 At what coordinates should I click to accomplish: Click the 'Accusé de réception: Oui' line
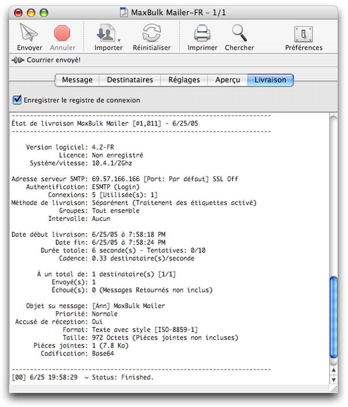59,322
